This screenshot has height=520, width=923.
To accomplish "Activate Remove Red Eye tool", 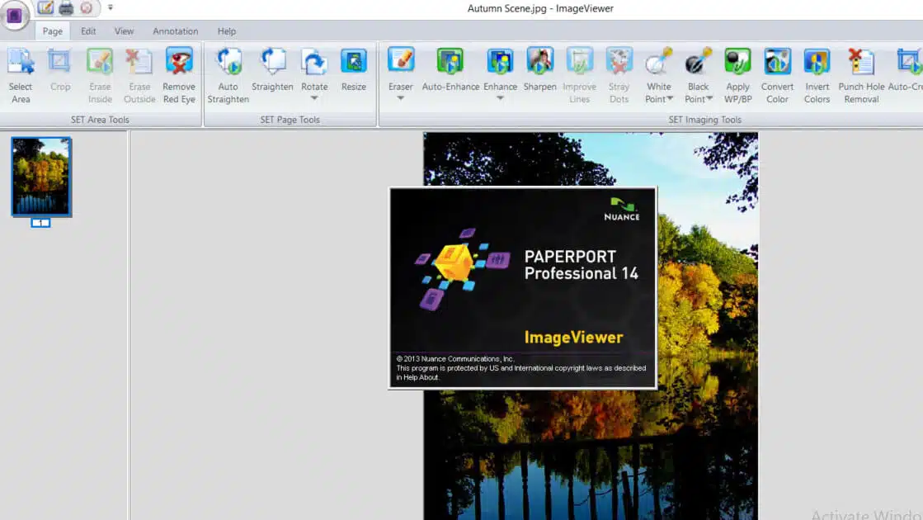I will pos(179,76).
